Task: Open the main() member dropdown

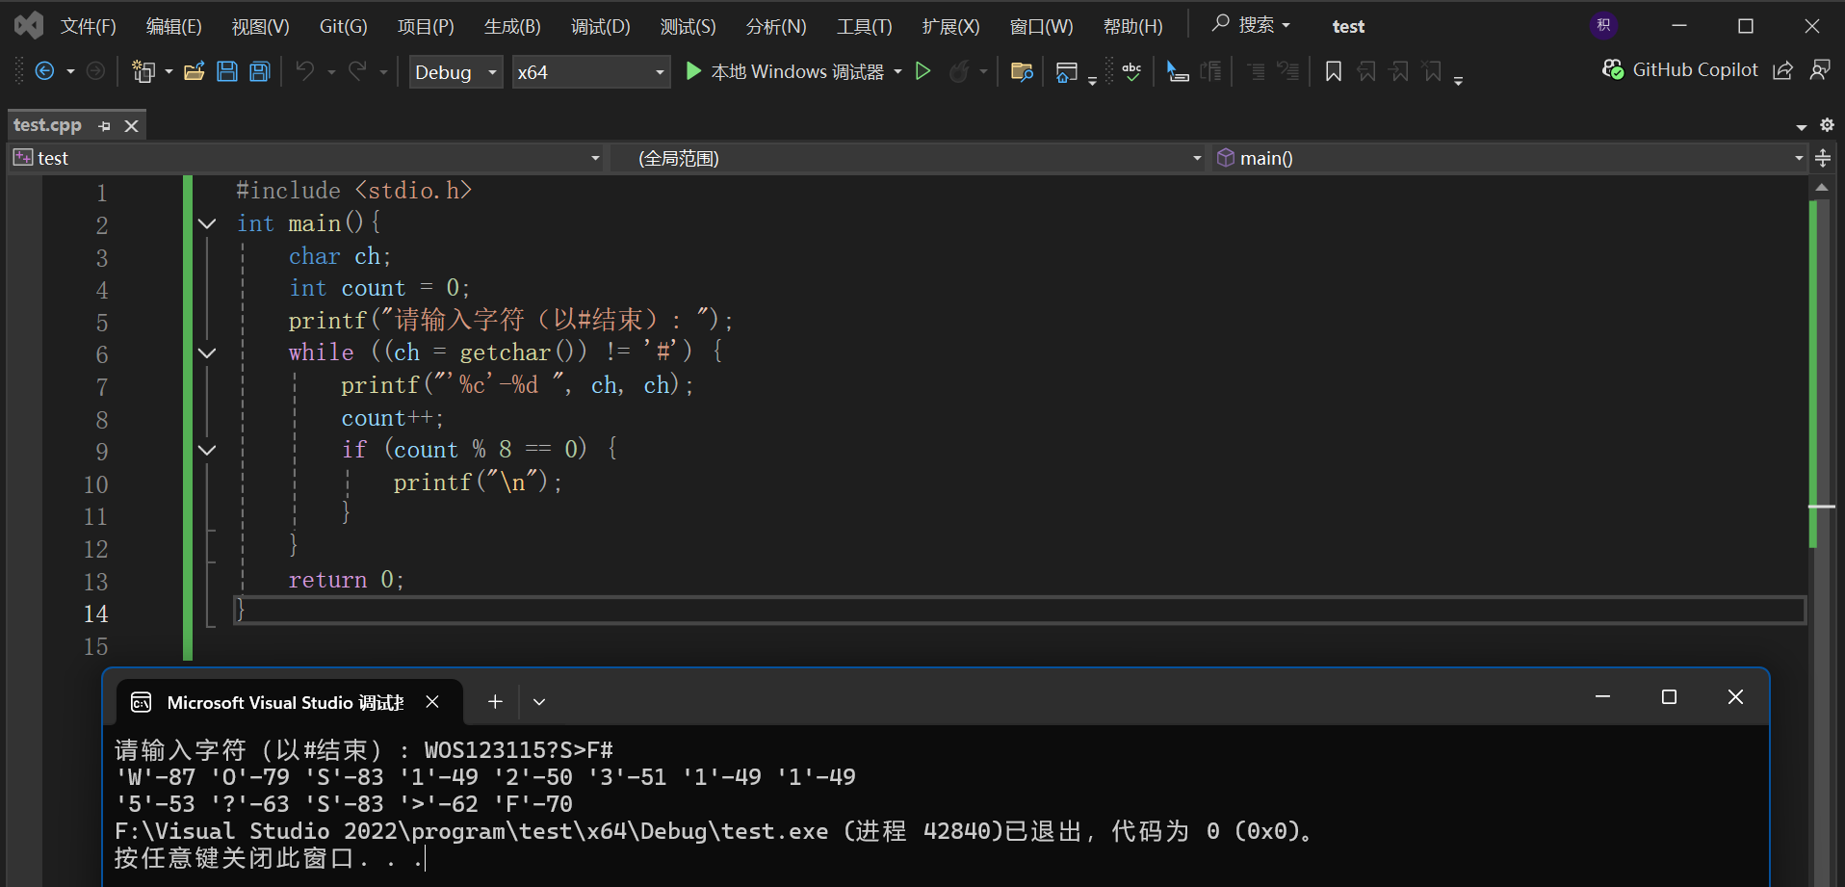Action: coord(1510,158)
